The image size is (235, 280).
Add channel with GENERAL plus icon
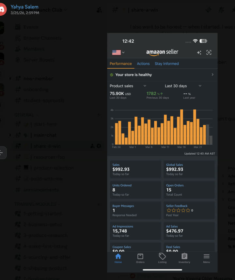pos(99,115)
